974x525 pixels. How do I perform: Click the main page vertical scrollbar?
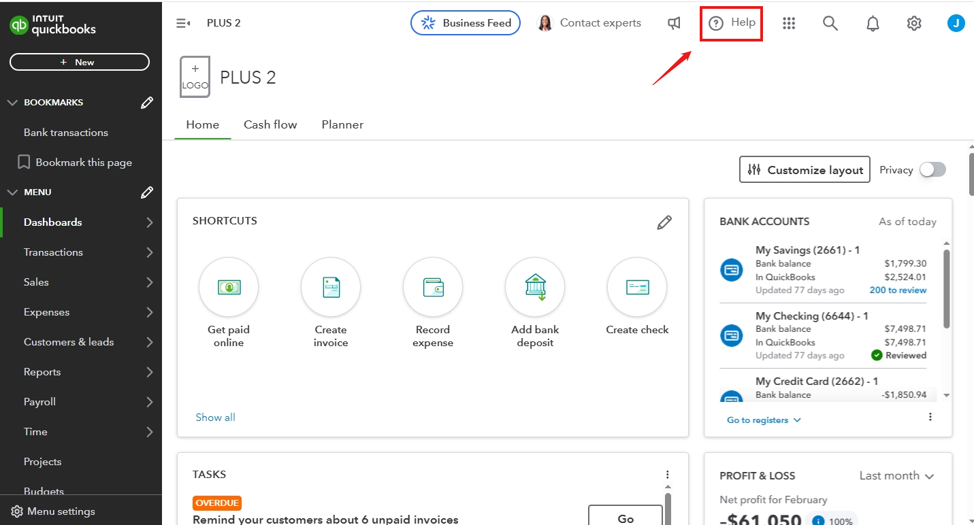(x=971, y=173)
